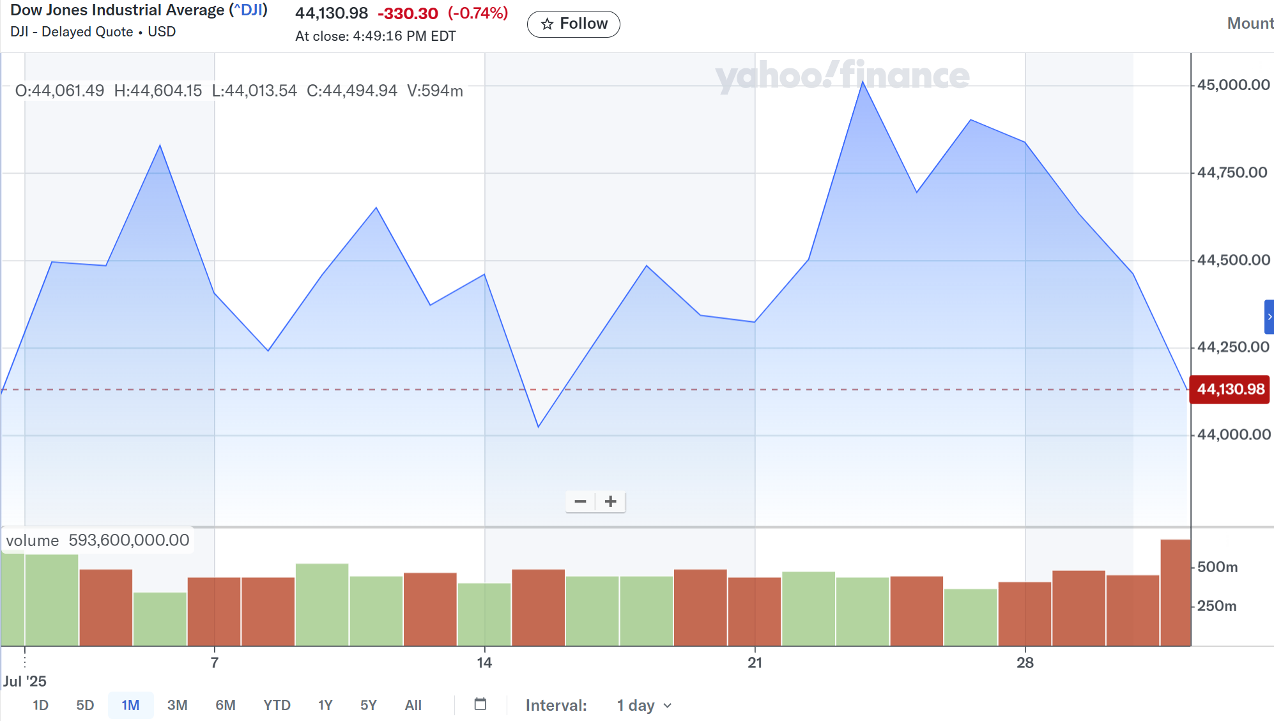
Task: Click the 7 date axis label
Action: 215,663
